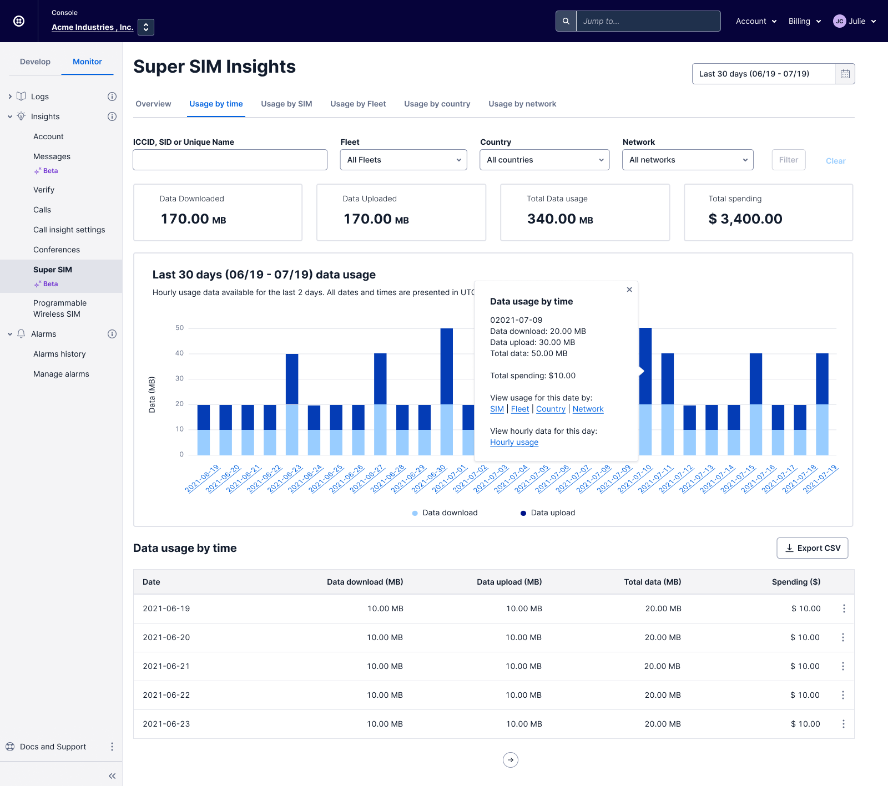Open the calendar date picker icon
Image resolution: width=888 pixels, height=786 pixels.
point(845,74)
